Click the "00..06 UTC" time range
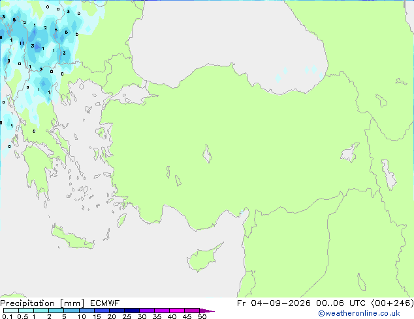Viewport: 414px width, 319px height. (x=341, y=303)
